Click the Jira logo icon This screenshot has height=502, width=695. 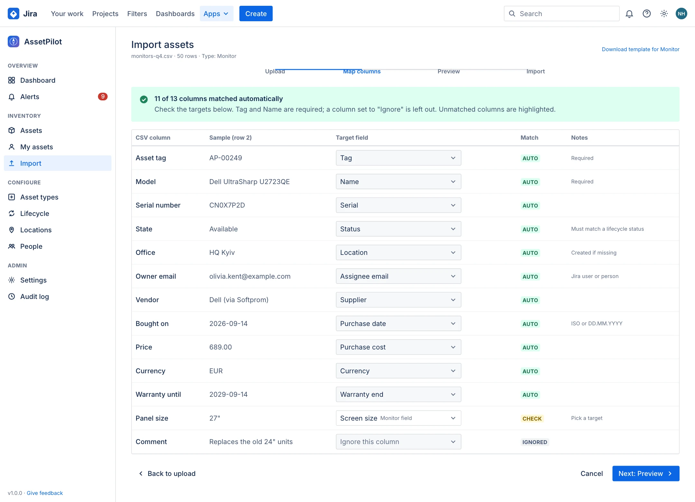tap(14, 14)
